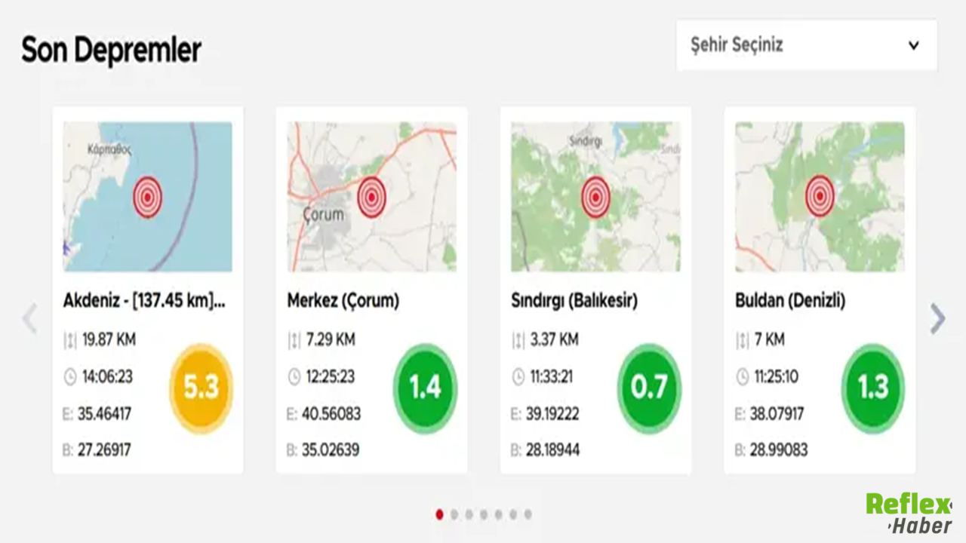Click the clock icon beside 14:06:23
966x543 pixels.
point(70,377)
